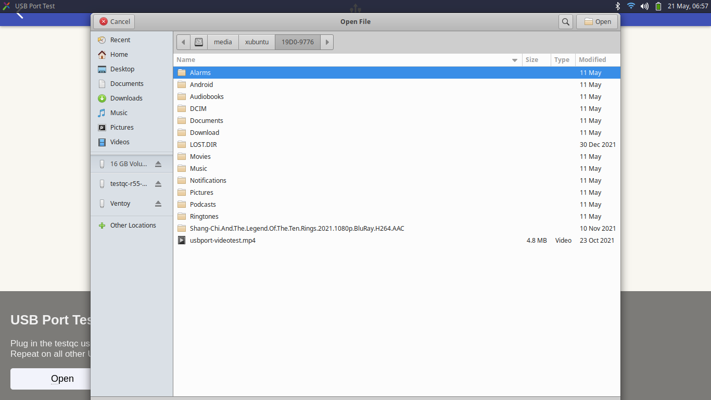The height and width of the screenshot is (400, 711).
Task: Cancel the Open File dialog
Action: [x=113, y=21]
